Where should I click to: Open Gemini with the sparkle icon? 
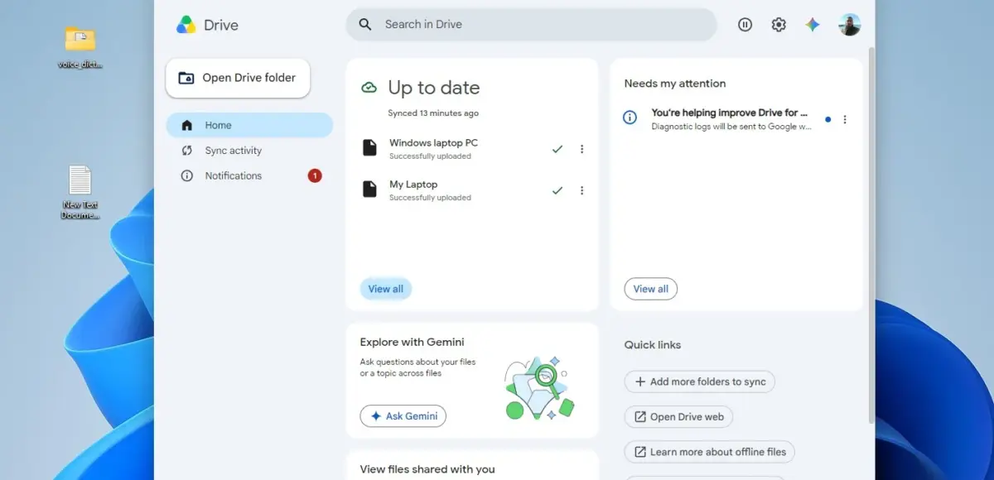(813, 25)
